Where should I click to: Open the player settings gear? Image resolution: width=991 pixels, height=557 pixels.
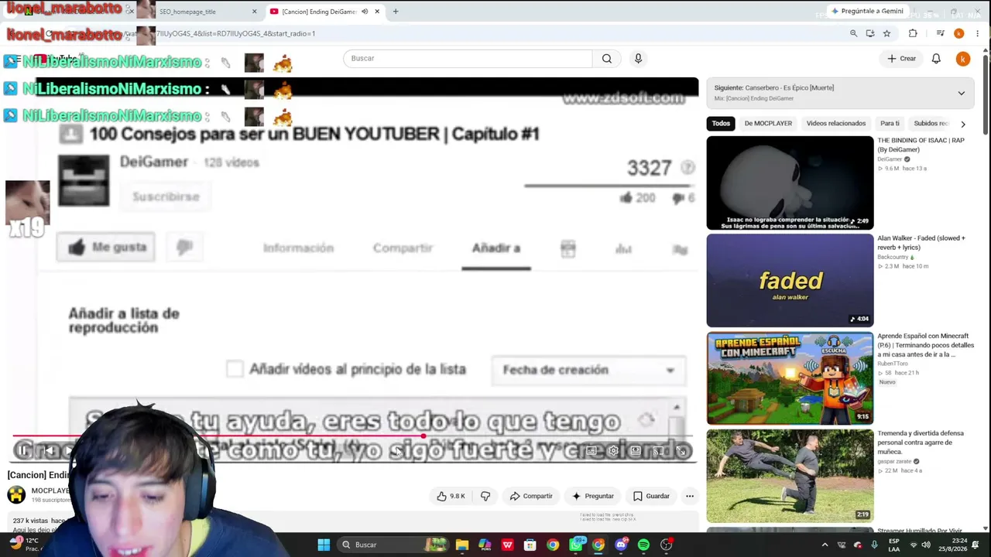(613, 451)
